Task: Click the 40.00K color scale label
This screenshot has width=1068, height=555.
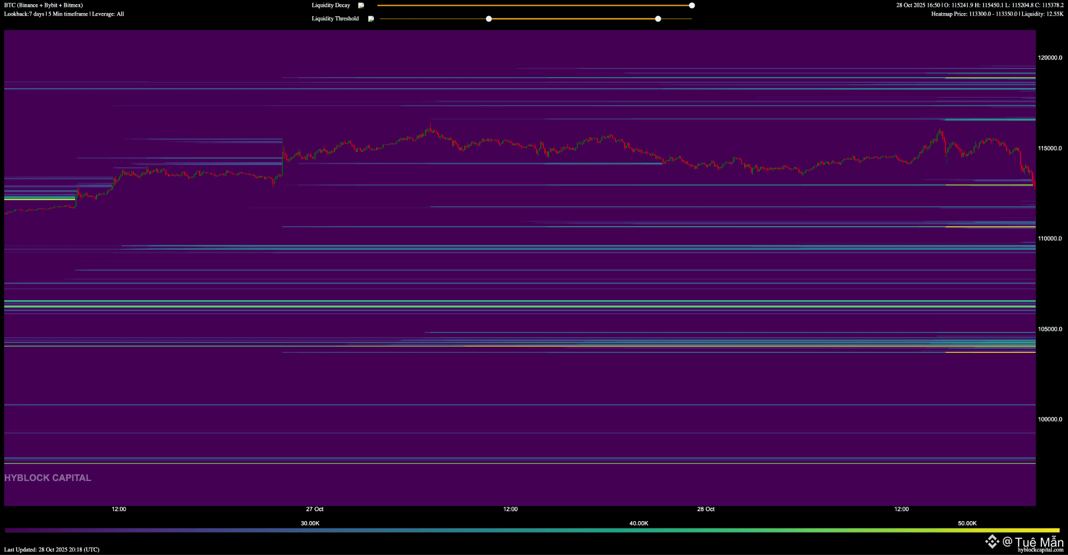Action: (x=639, y=523)
